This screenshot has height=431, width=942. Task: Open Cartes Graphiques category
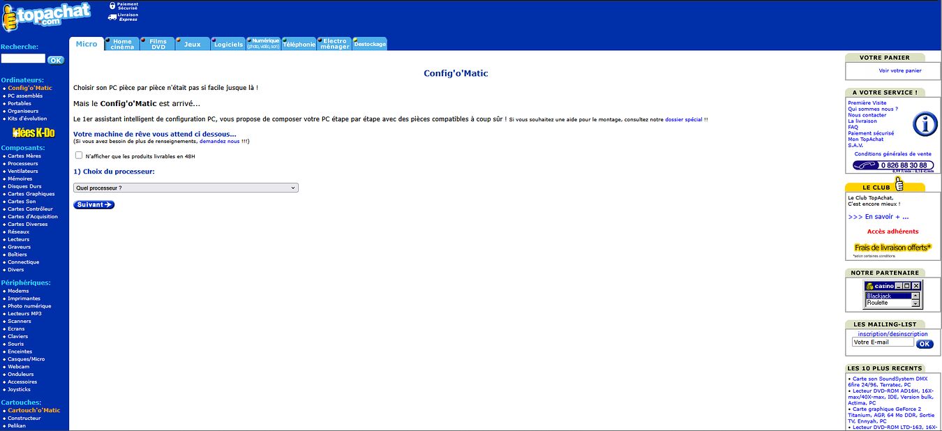coord(31,194)
